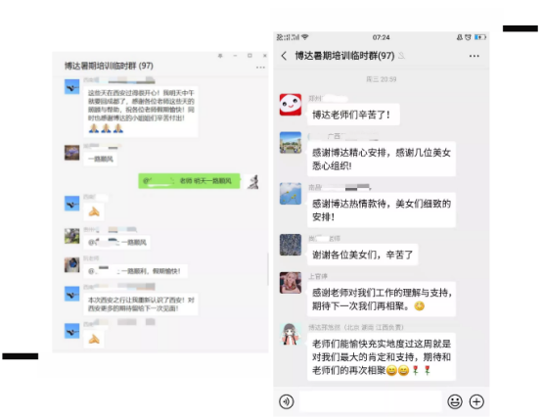
Task: Click the red panda avatar in mobile chat
Action: click(x=291, y=105)
